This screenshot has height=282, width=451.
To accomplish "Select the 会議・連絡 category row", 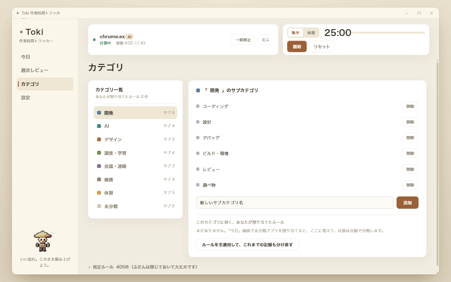I will [x=135, y=166].
